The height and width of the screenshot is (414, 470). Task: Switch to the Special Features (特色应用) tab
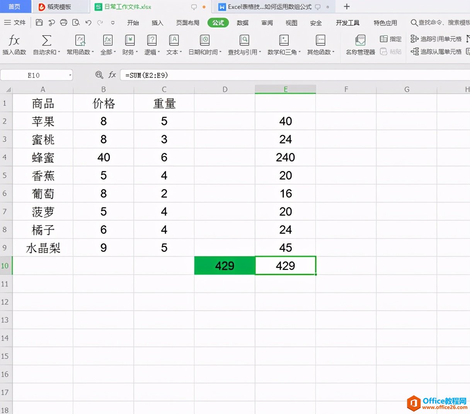coord(385,23)
